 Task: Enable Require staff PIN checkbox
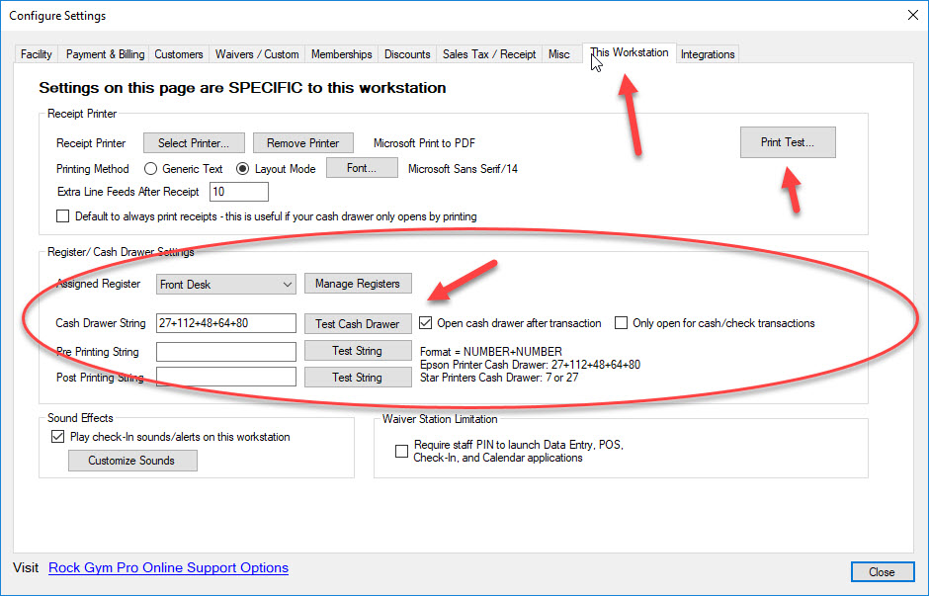401,451
